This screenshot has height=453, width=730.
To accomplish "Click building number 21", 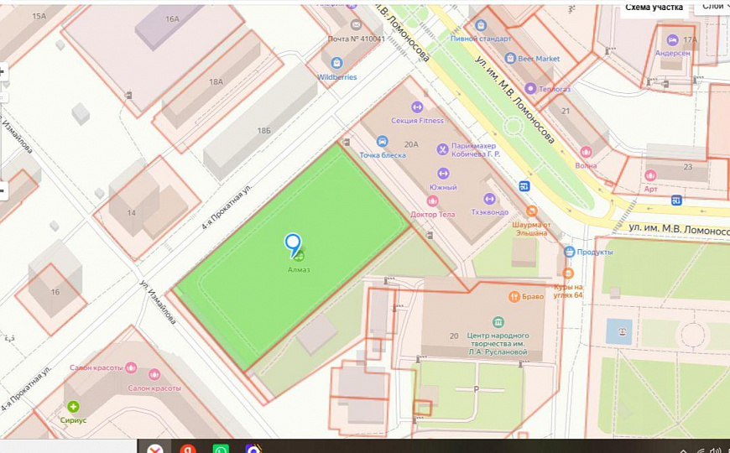I will 566,112.
